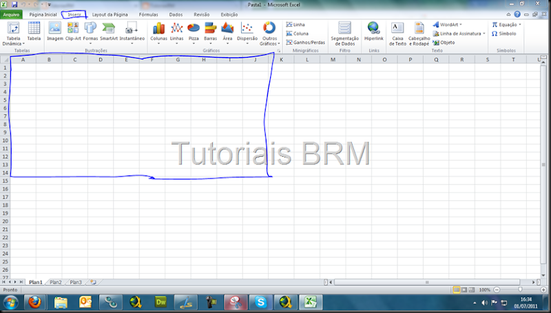
Task: Click the zoom in plus button
Action: tap(543, 290)
